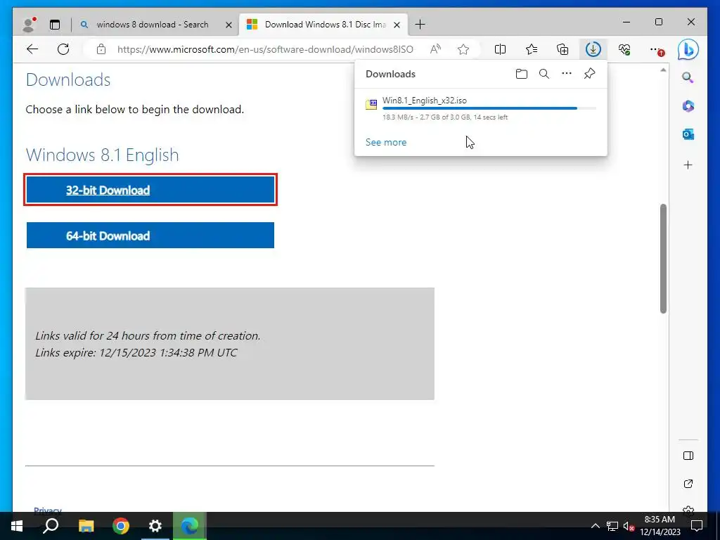Open Outlook sidebar icon
The height and width of the screenshot is (540, 720).
[x=688, y=134]
